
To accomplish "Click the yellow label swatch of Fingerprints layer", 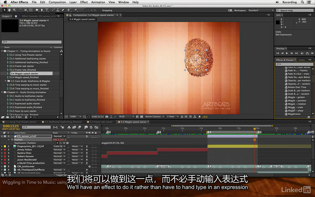I will tap(5, 146).
